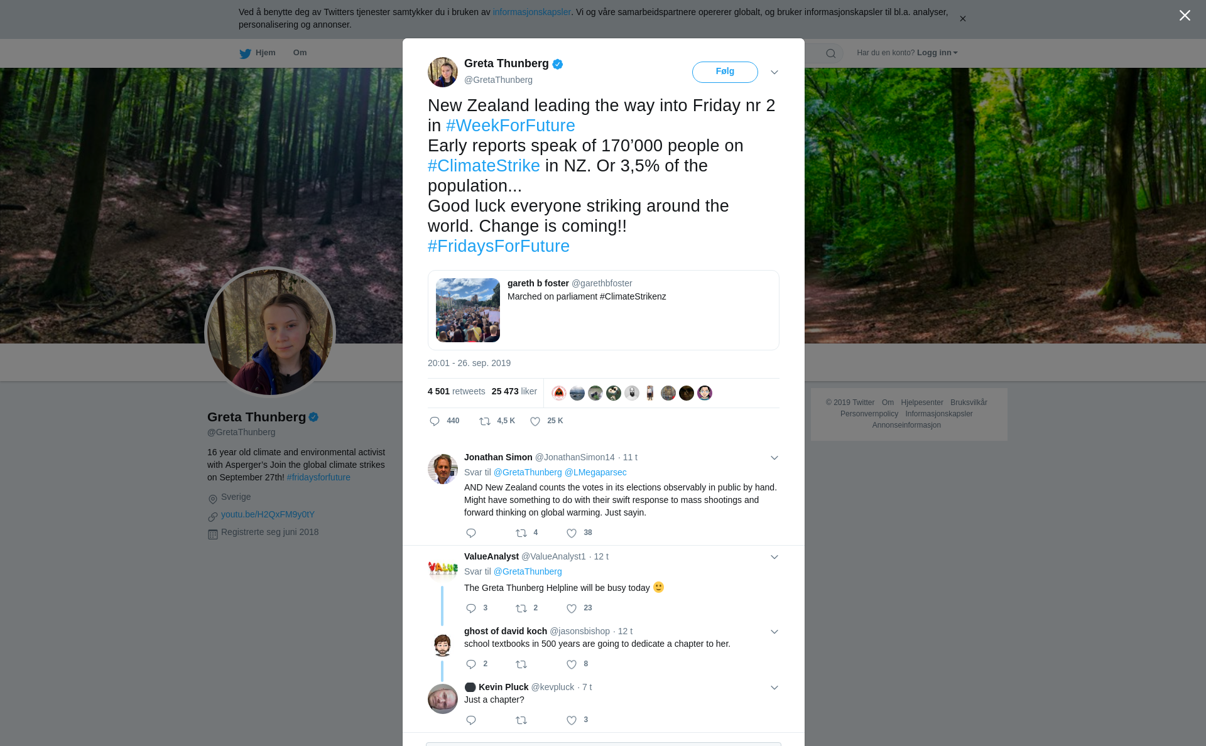Retweet ValueAnalyst's reply
This screenshot has width=1206, height=746.
point(521,608)
